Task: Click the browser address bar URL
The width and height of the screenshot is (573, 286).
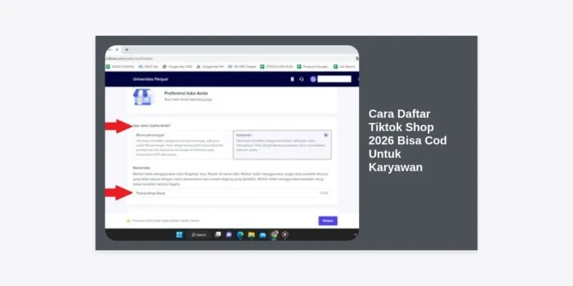Action: tap(129, 59)
